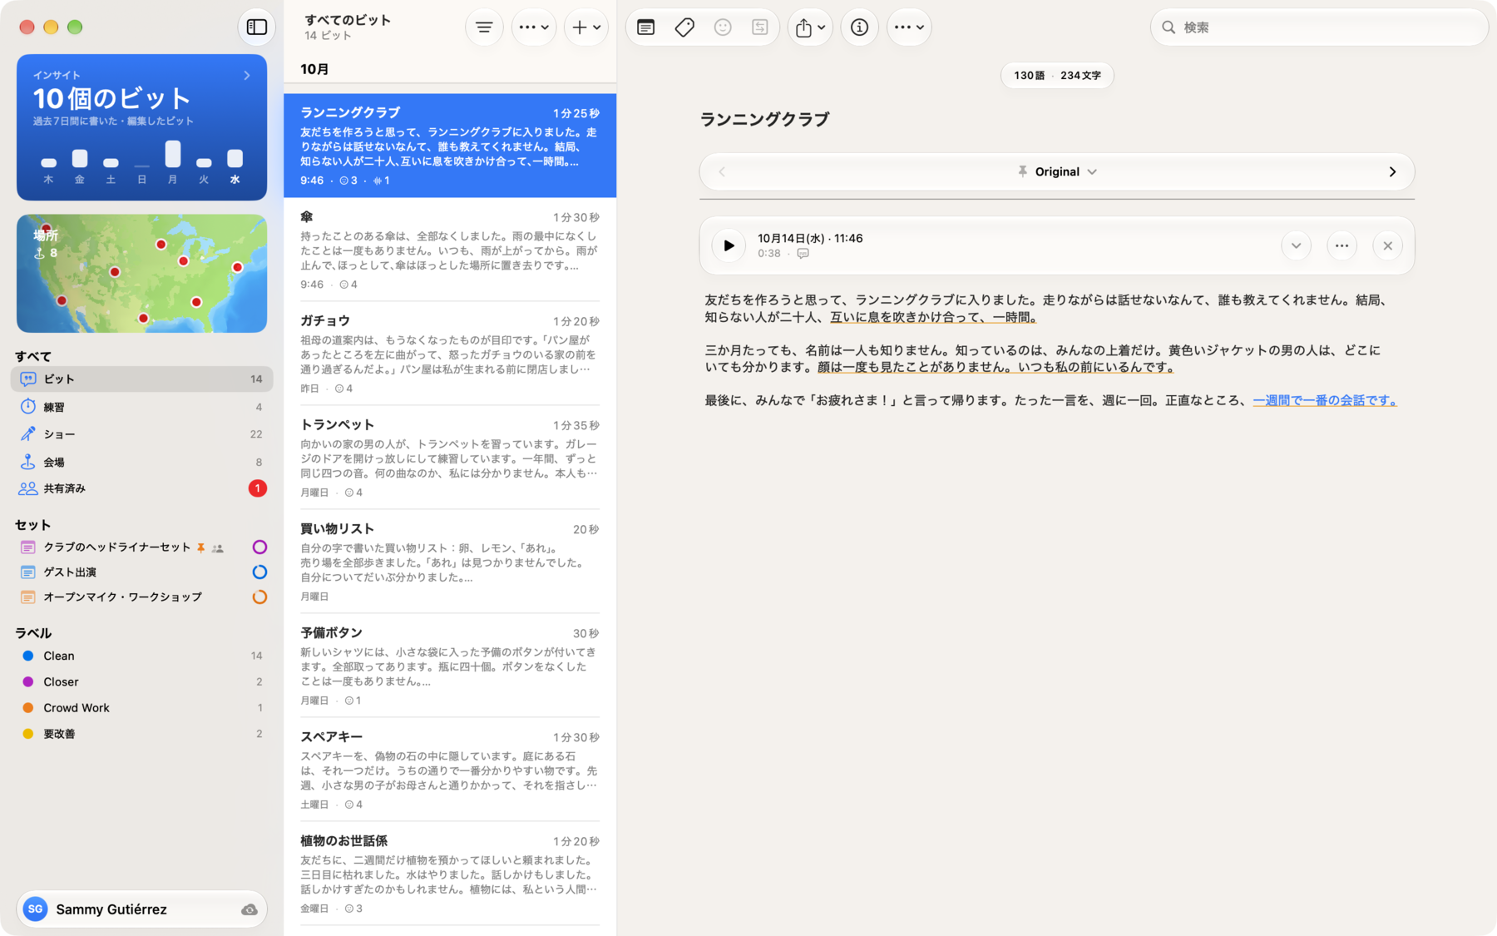Viewport: 1497px width, 936px height.
Task: Select the 買い物リスト bit in list
Action: click(450, 562)
